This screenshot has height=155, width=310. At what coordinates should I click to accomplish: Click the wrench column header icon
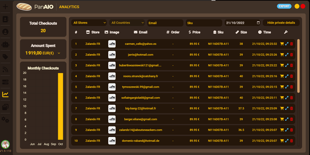pos(286,32)
